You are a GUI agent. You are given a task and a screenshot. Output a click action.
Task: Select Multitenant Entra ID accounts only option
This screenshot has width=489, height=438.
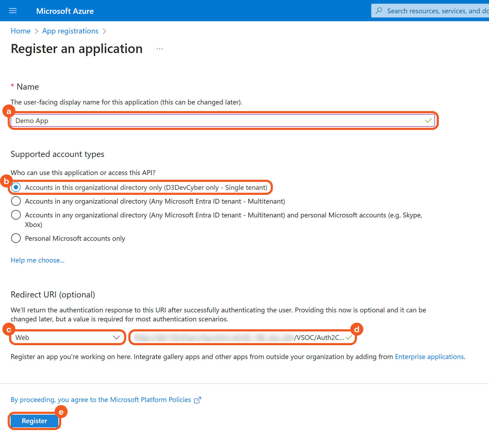16,201
